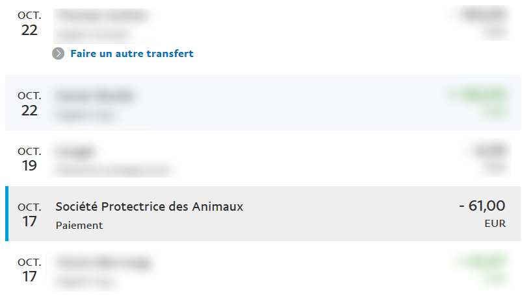Viewport: 522px width, 295px height.
Task: Click the Oct. 17 date on the bottom row
Action: coord(29,270)
